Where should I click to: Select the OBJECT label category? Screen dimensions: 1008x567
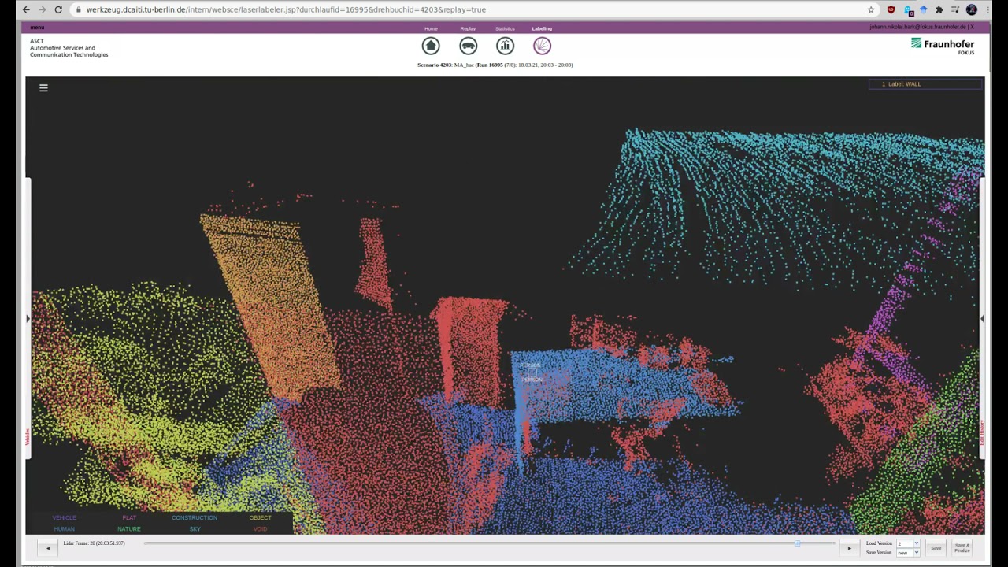point(260,517)
